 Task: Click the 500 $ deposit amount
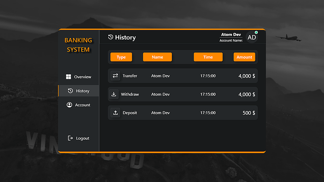click(249, 113)
